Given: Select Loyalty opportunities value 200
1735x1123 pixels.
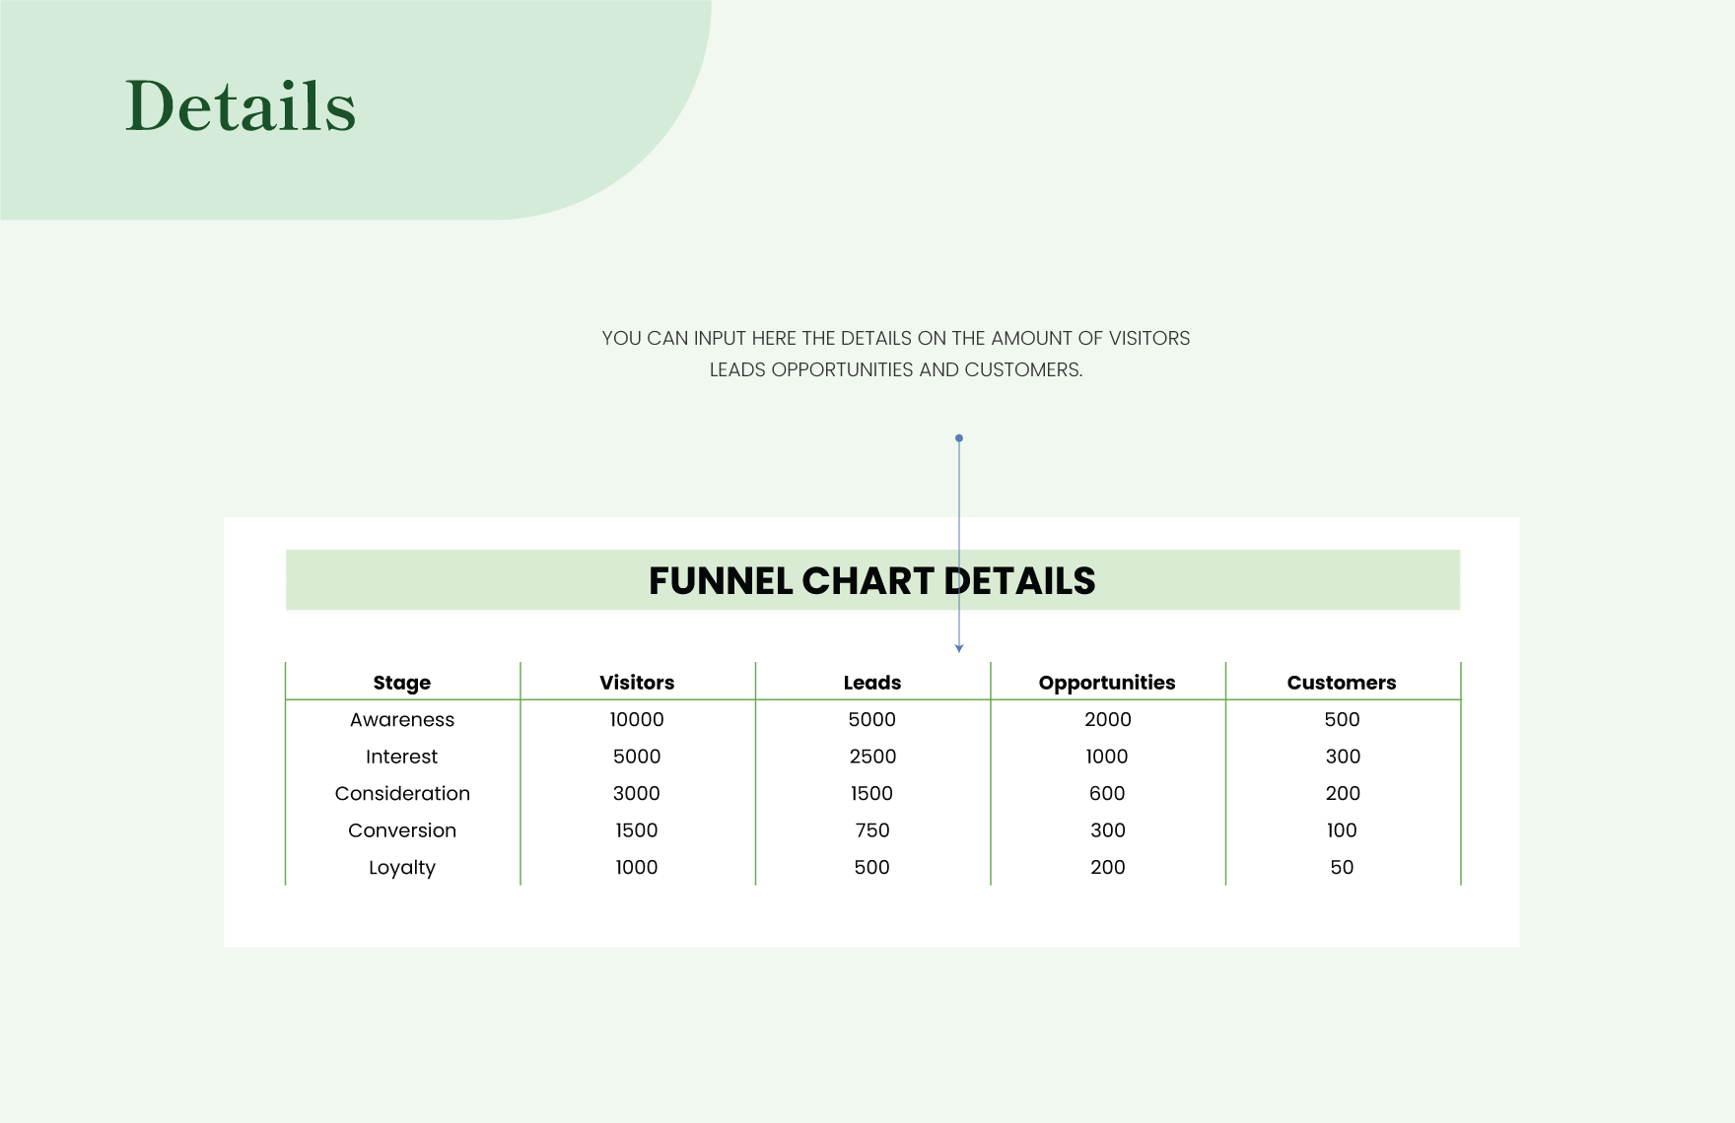Looking at the screenshot, I should pos(1107,868).
